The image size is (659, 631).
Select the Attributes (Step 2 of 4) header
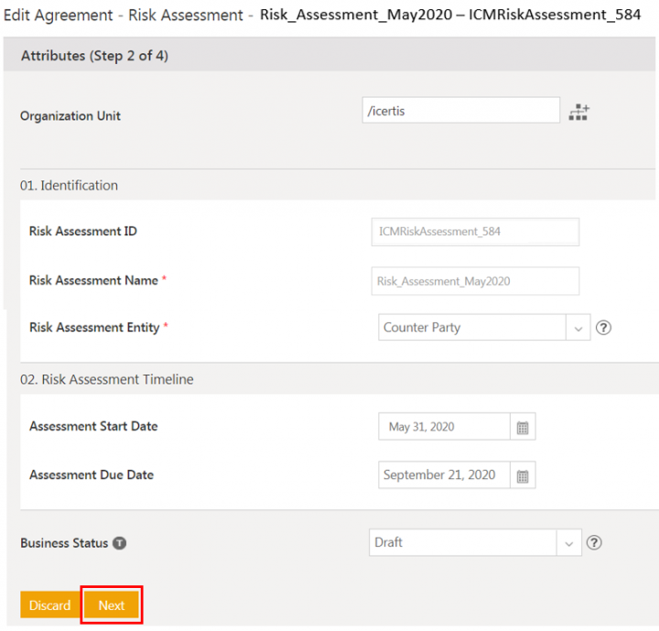click(94, 56)
